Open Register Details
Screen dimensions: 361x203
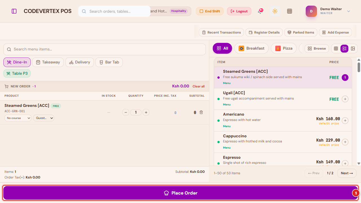(x=264, y=32)
